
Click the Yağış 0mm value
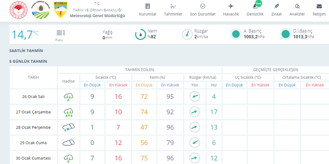tap(107, 38)
